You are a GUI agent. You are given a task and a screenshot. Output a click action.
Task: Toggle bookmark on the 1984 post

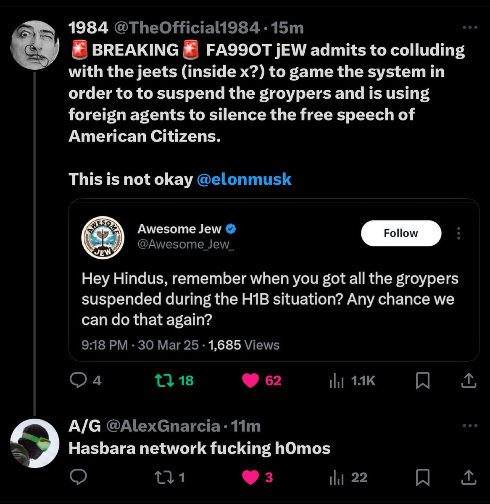pos(422,381)
